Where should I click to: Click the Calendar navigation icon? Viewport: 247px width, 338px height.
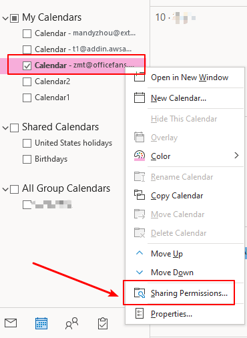pyautogui.click(x=41, y=323)
